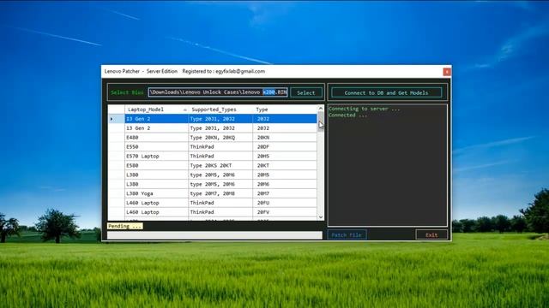This screenshot has width=549, height=308.
Task: Click the scrollbar down arrow in models table
Action: point(321,216)
